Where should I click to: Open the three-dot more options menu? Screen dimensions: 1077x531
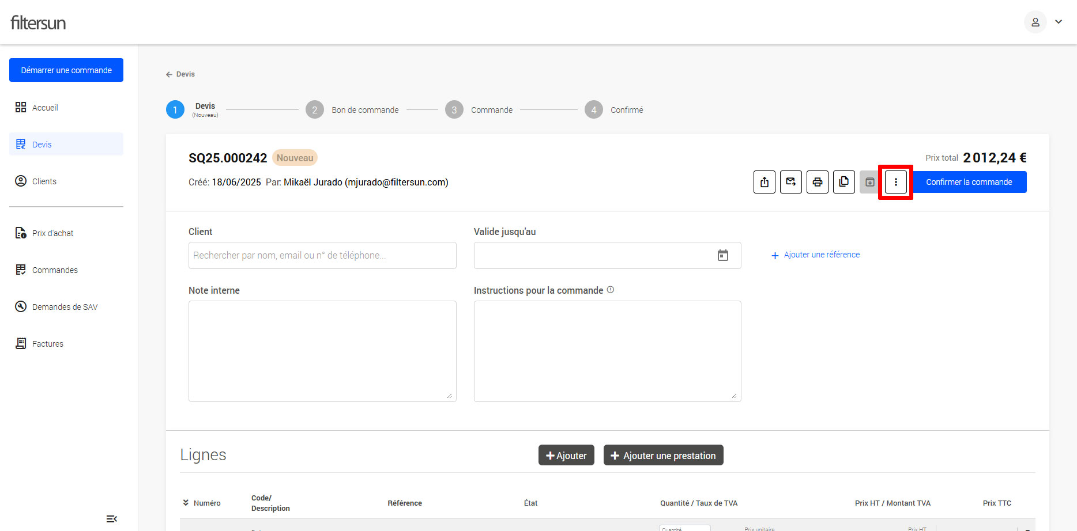pos(895,182)
